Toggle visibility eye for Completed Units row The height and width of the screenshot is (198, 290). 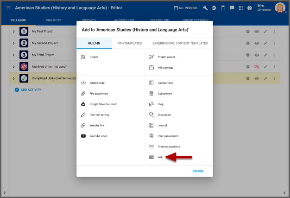tap(257, 78)
